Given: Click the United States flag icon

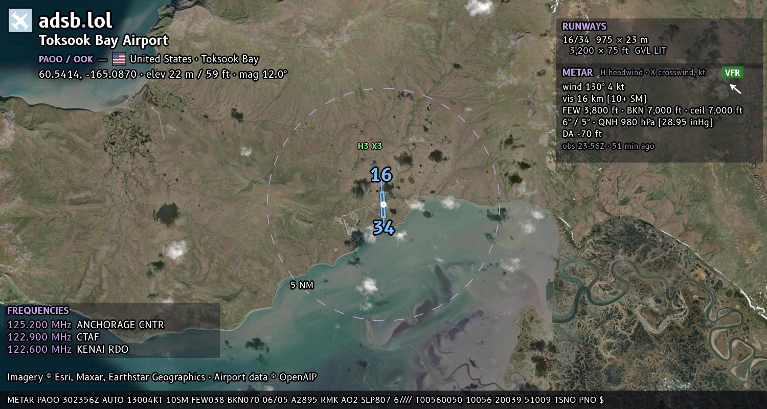Looking at the screenshot, I should 119,59.
